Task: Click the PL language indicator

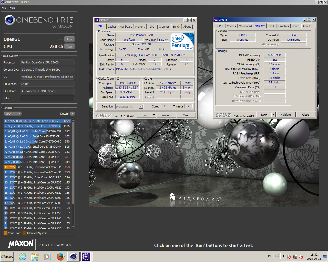Action: tap(270, 256)
